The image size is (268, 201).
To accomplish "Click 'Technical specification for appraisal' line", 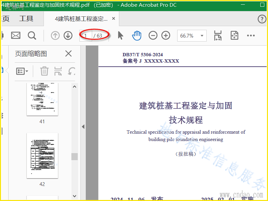I will pyautogui.click(x=186, y=132).
